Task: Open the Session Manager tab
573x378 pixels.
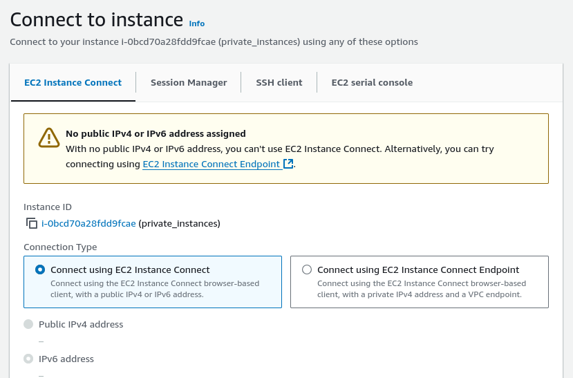Action: 189,82
